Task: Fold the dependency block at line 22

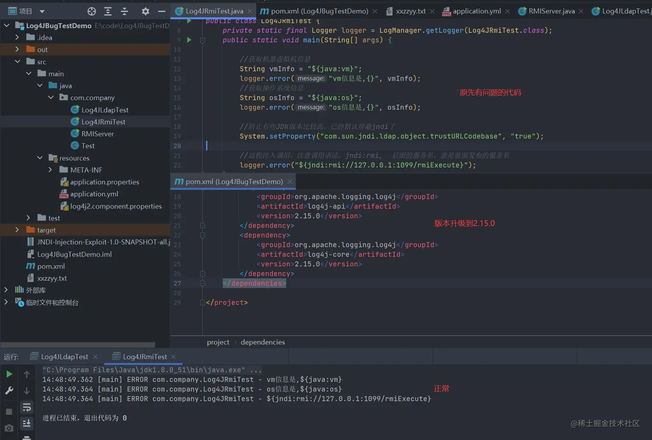Action: coord(202,235)
